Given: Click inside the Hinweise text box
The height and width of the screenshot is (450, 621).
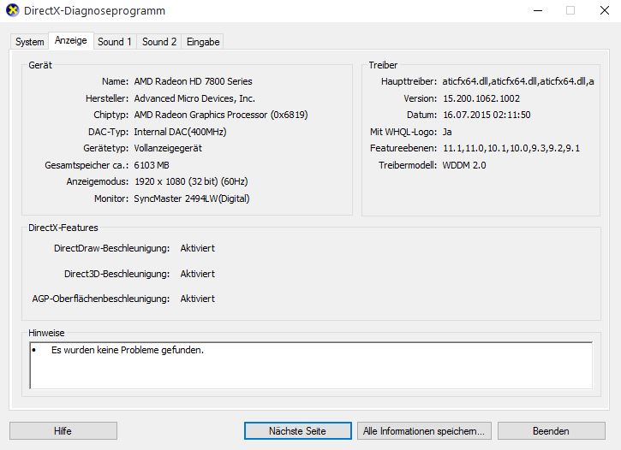Looking at the screenshot, I should (x=311, y=365).
